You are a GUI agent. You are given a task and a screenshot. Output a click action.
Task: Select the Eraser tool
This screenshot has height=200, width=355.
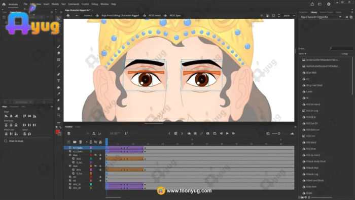pyautogui.click(x=59, y=53)
